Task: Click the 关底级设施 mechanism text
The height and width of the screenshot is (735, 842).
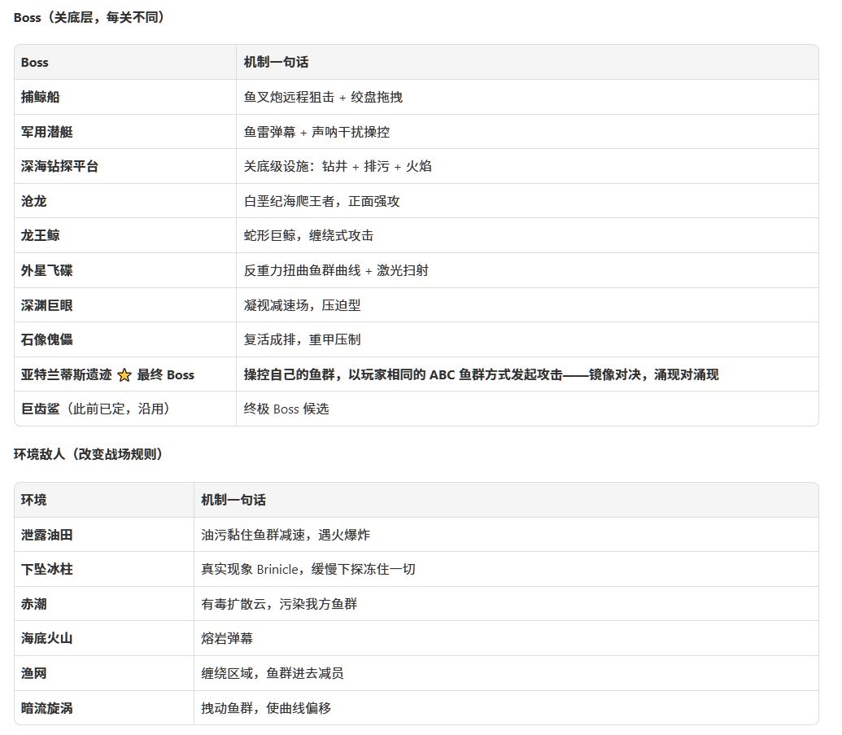Action: [338, 167]
